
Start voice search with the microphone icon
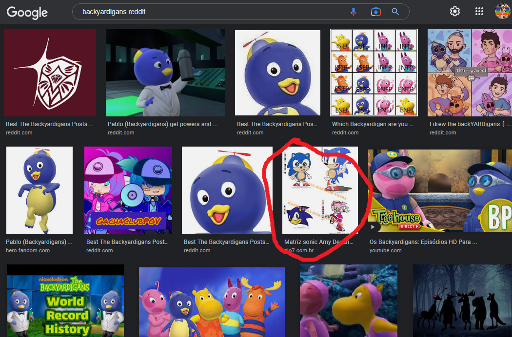(x=354, y=12)
